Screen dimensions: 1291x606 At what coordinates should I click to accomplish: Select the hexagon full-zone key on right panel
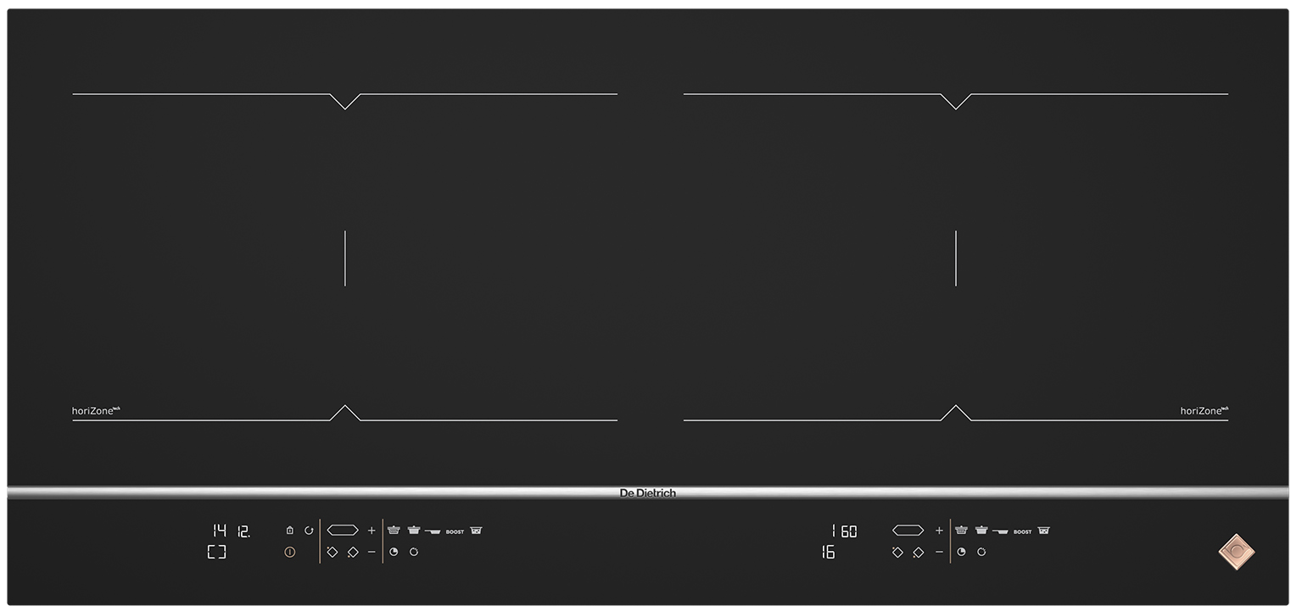click(908, 531)
